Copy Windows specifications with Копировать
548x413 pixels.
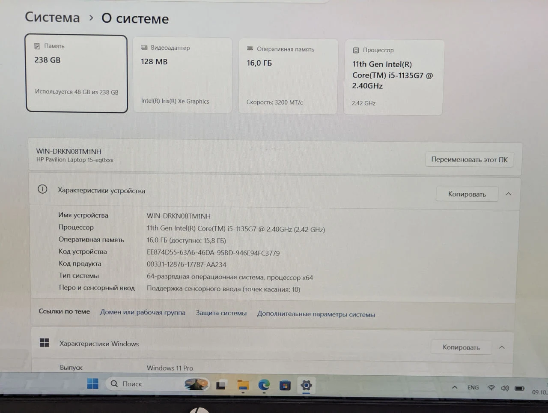point(461,347)
